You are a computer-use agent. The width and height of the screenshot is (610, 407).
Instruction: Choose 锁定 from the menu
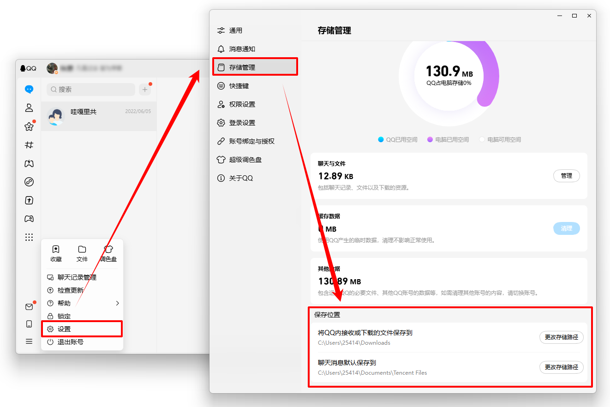[83, 316]
